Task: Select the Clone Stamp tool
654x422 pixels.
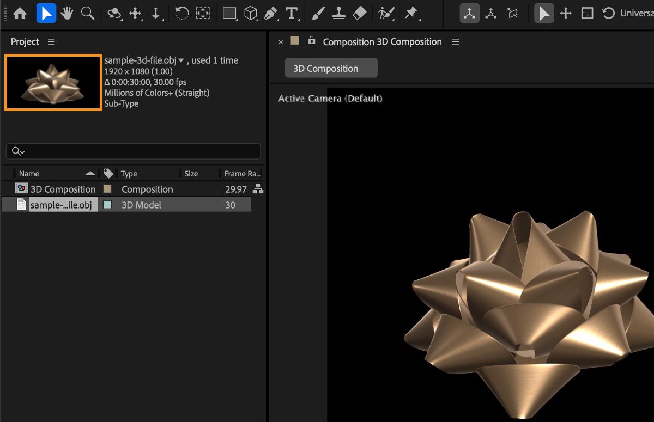Action: 339,14
